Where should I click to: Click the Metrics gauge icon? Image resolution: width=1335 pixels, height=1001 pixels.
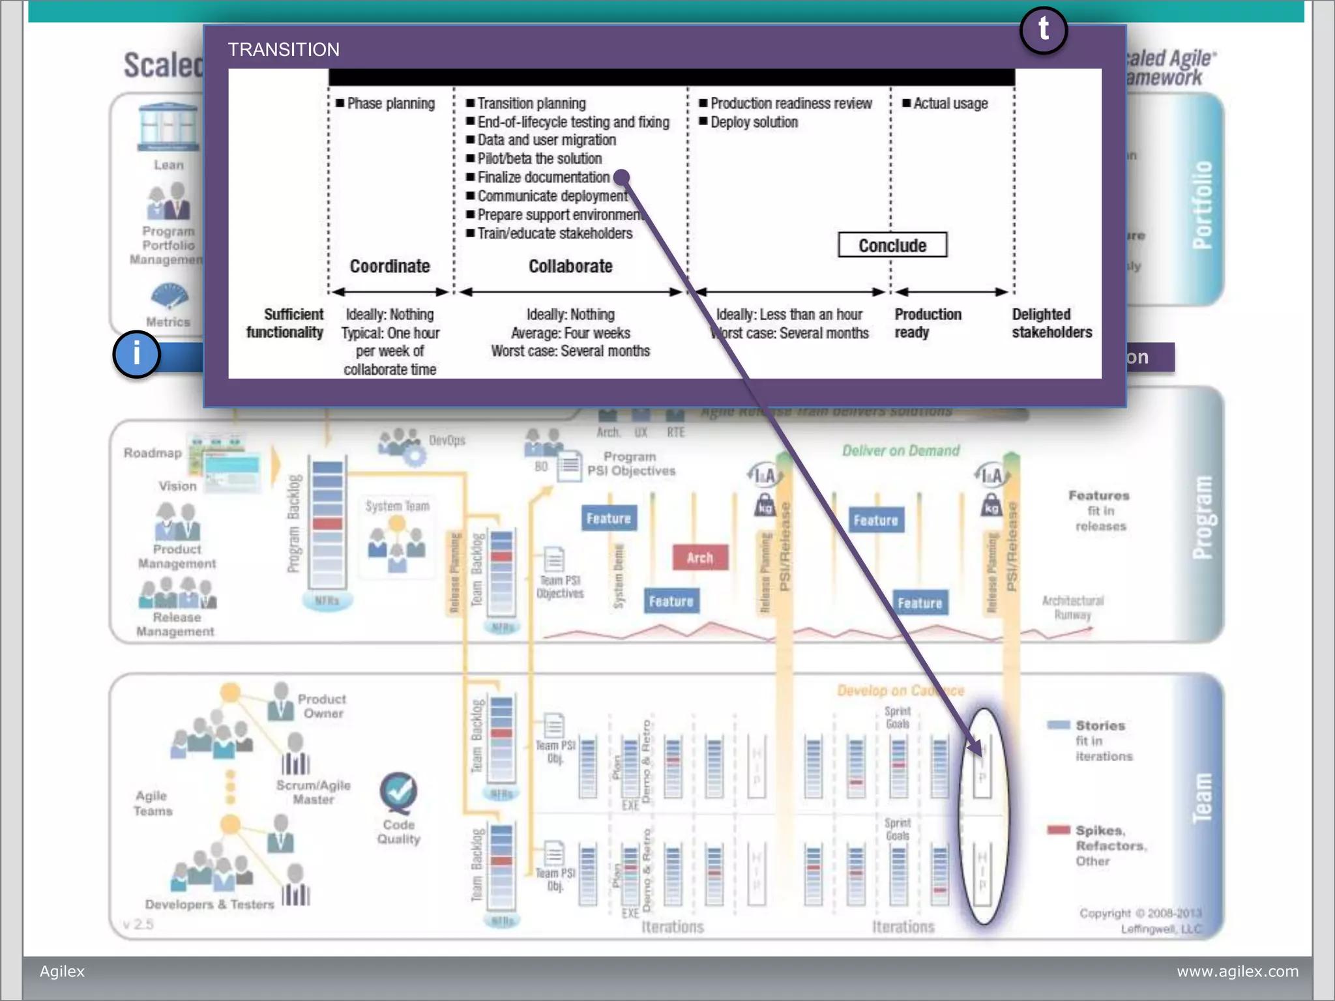(169, 297)
